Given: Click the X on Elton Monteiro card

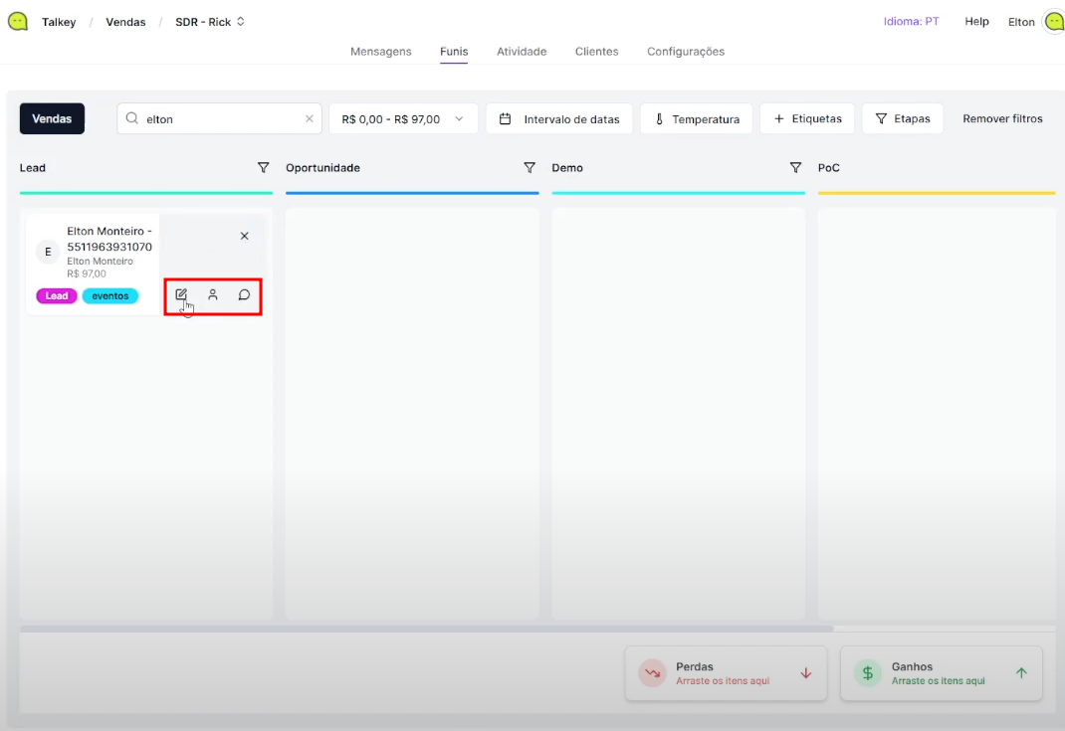Looking at the screenshot, I should click(x=245, y=236).
